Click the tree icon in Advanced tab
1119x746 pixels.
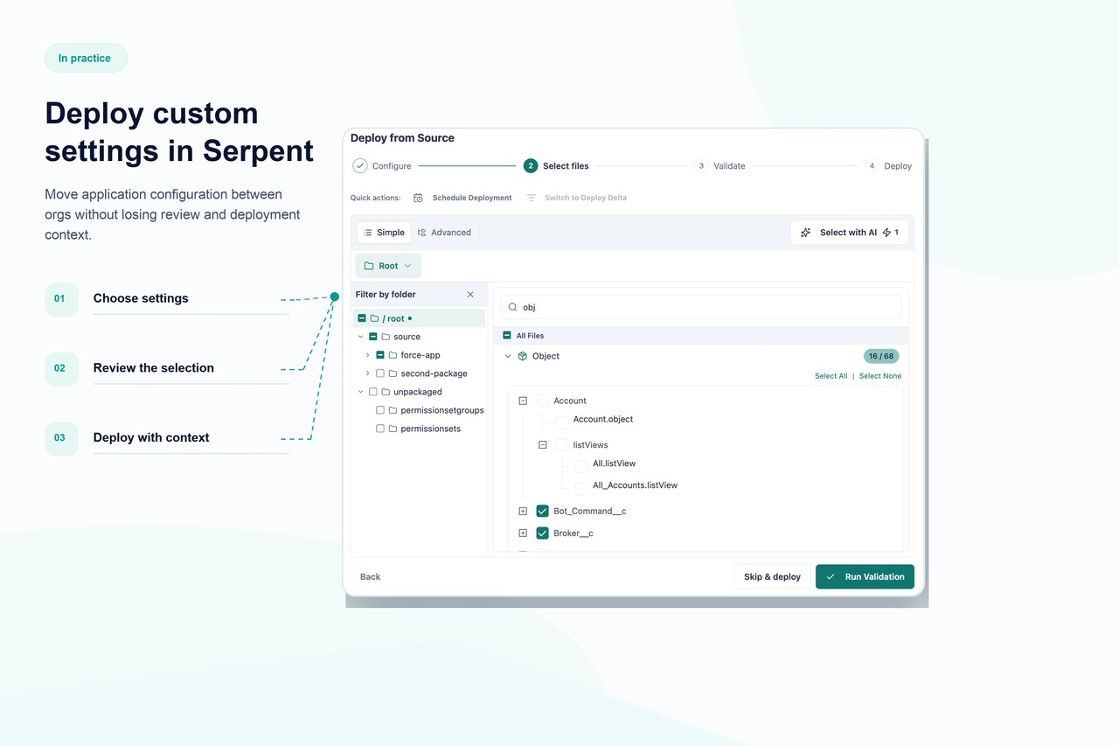click(x=422, y=233)
